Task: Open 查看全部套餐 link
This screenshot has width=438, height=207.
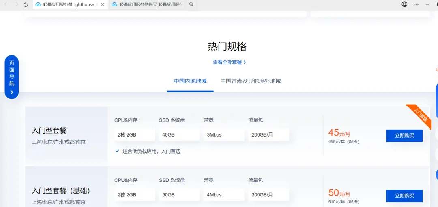Action: [229, 62]
